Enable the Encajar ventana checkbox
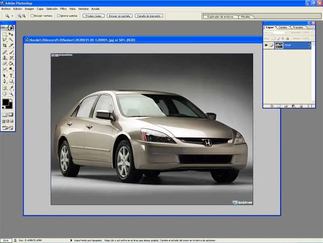The image size is (323, 243). pyautogui.click(x=32, y=16)
